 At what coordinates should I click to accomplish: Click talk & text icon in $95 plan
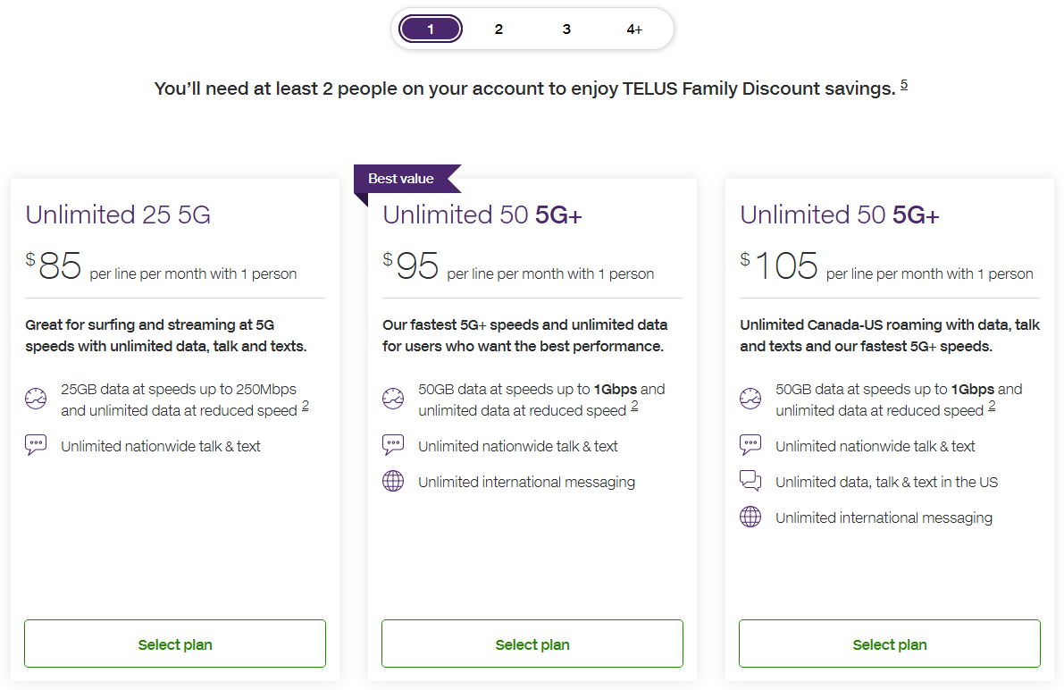[393, 445]
